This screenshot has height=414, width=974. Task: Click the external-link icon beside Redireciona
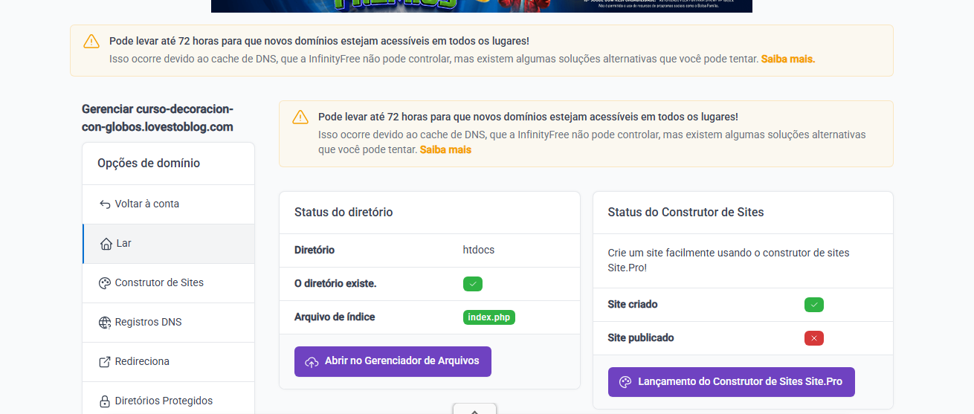pos(105,362)
